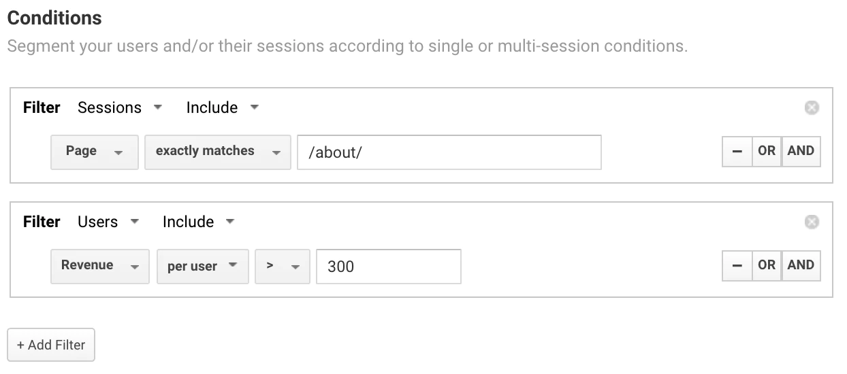Open the Users scope dropdown
847x374 pixels.
point(108,222)
